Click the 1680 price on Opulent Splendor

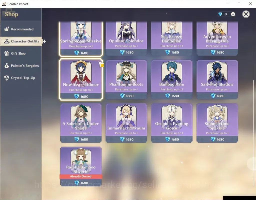130,52
